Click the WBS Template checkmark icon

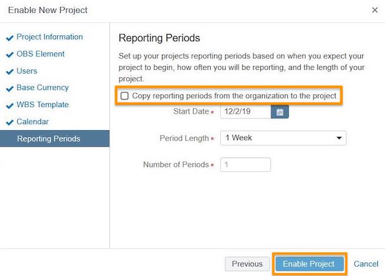coord(9,105)
